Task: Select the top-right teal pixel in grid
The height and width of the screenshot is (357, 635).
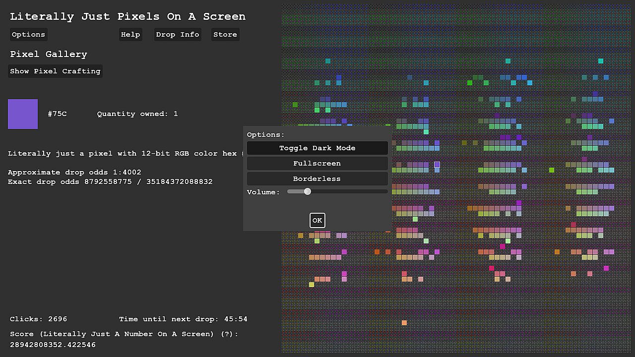Action: tap(601, 61)
